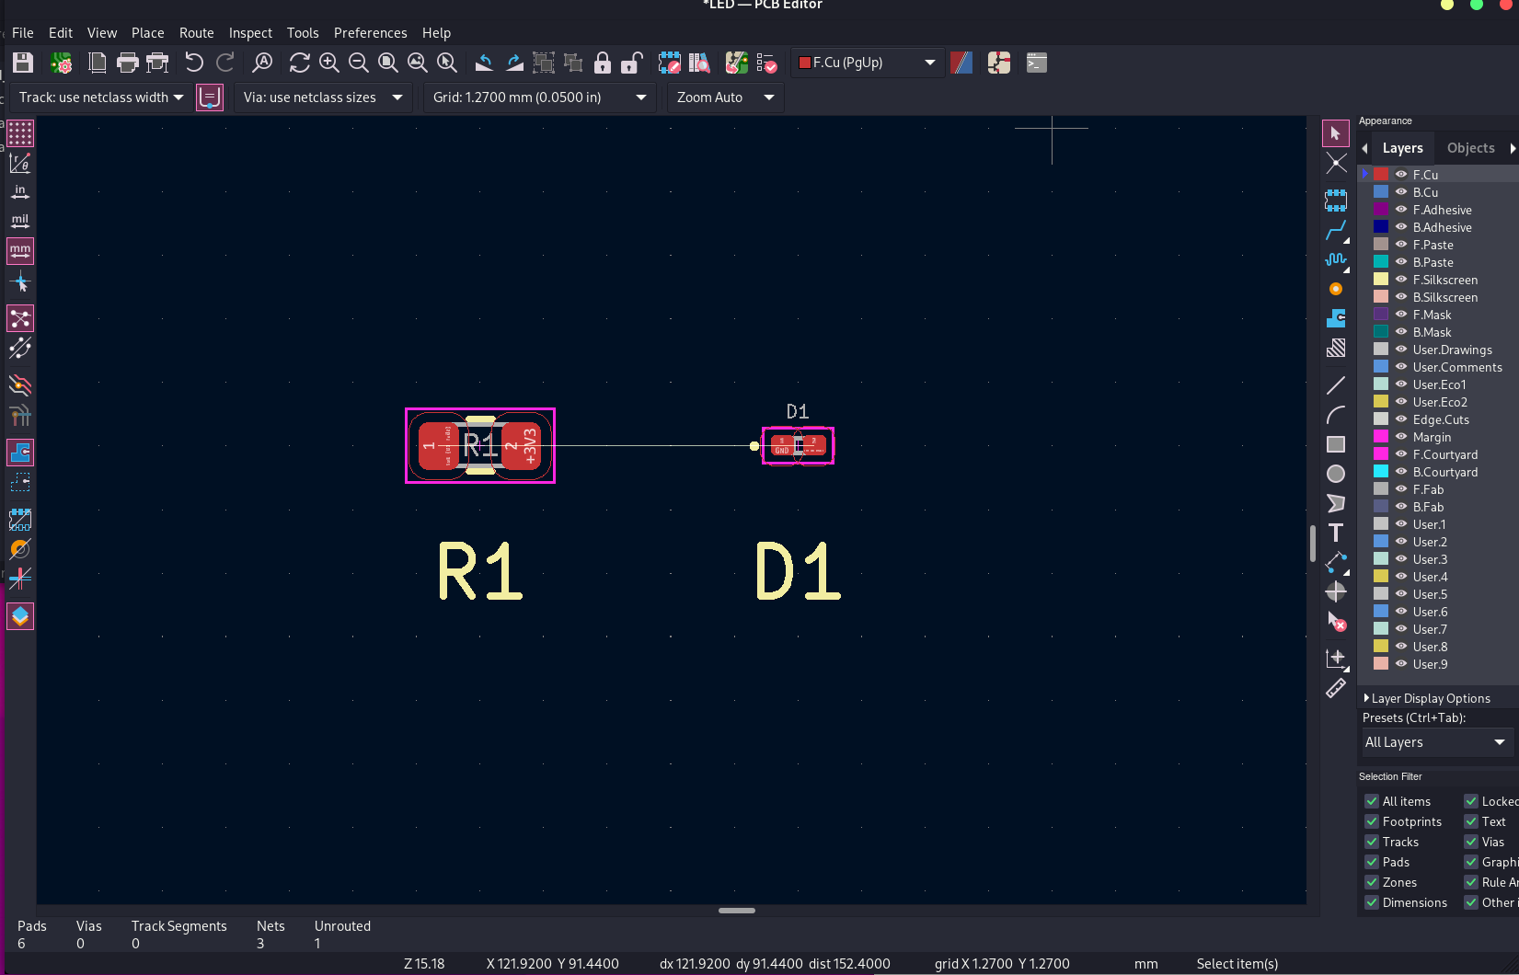Disable the Vias selection filter
Screen dimensions: 1519x975
[1473, 842]
